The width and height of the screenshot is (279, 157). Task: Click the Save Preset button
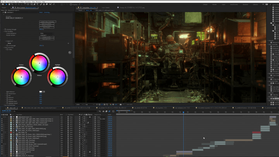click(x=46, y=28)
